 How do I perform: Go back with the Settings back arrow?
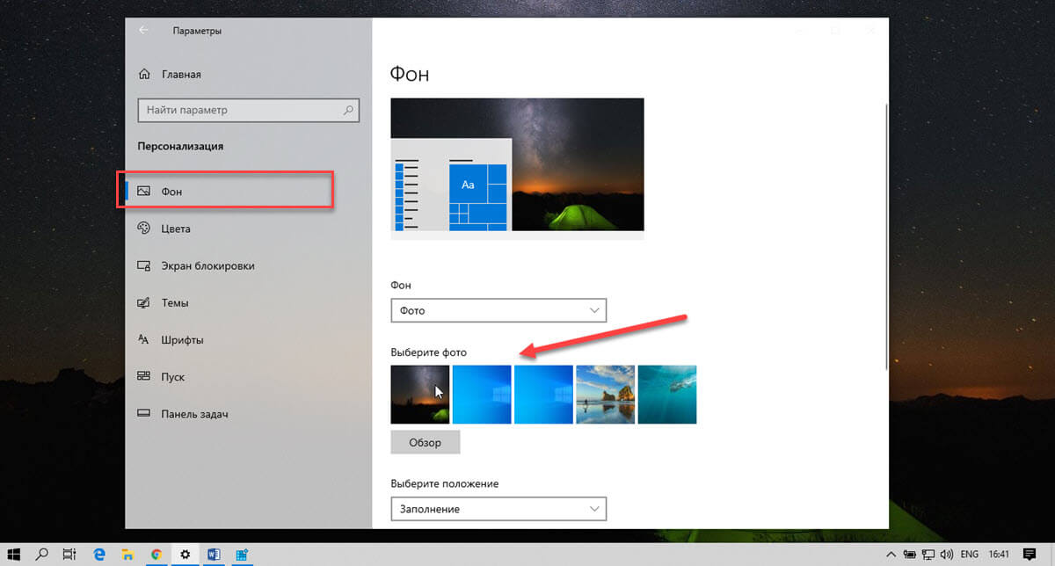coord(143,31)
